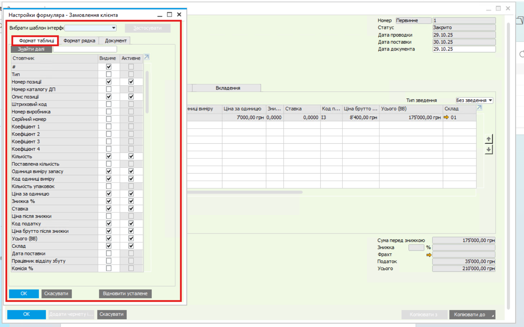The image size is (524, 327).
Task: Enable the Видиме checkbox for Штриховий код
Action: 109,104
